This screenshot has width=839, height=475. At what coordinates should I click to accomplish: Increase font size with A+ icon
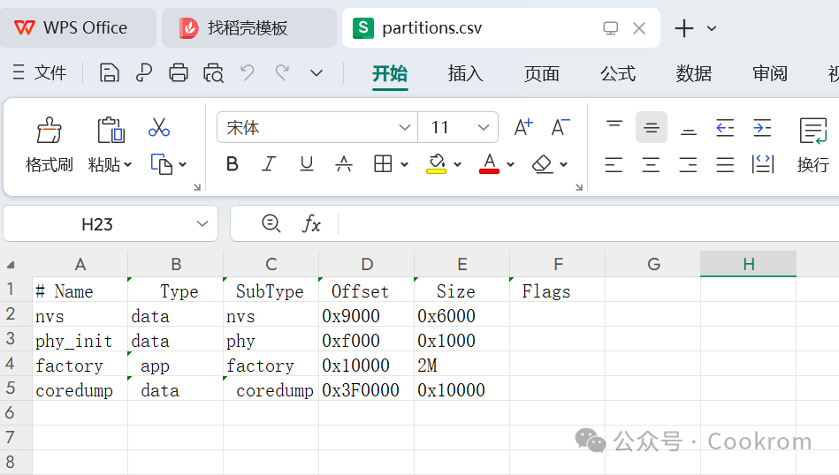[523, 127]
